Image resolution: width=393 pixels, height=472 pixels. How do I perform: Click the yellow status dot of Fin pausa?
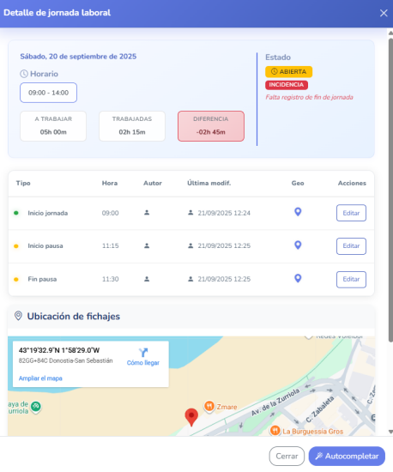click(16, 280)
